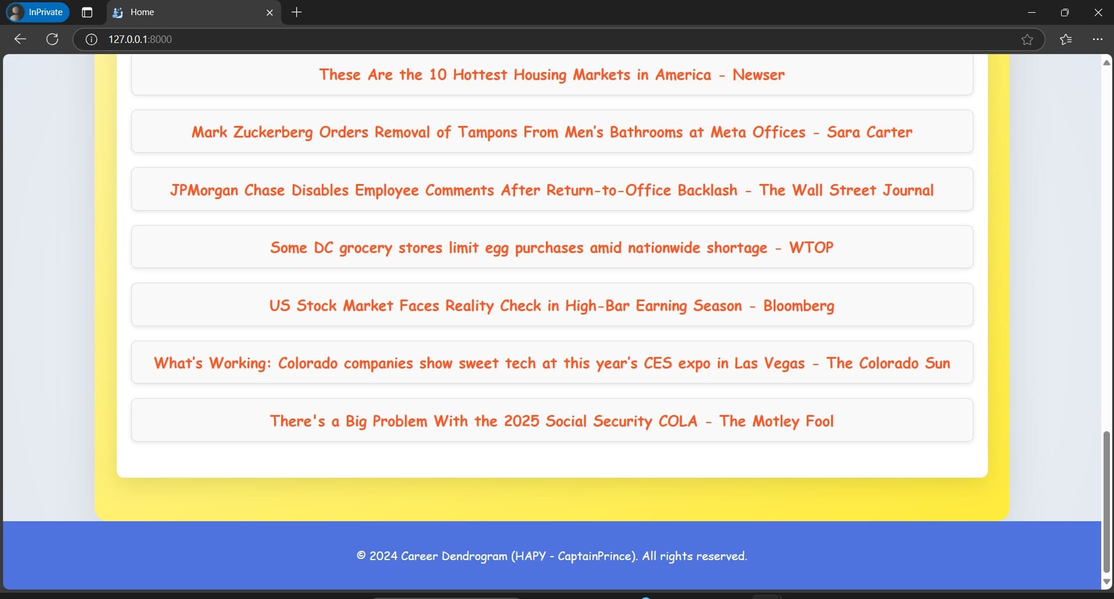
Task: Click the vertical scrollbar thumb
Action: point(1106,502)
